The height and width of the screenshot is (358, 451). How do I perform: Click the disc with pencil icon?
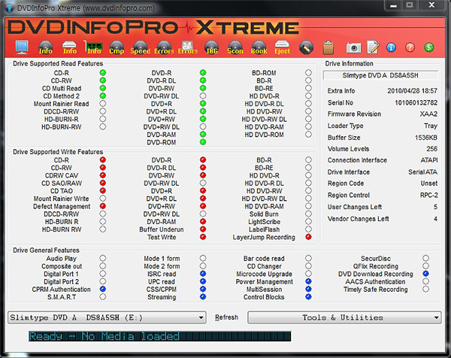(x=306, y=48)
